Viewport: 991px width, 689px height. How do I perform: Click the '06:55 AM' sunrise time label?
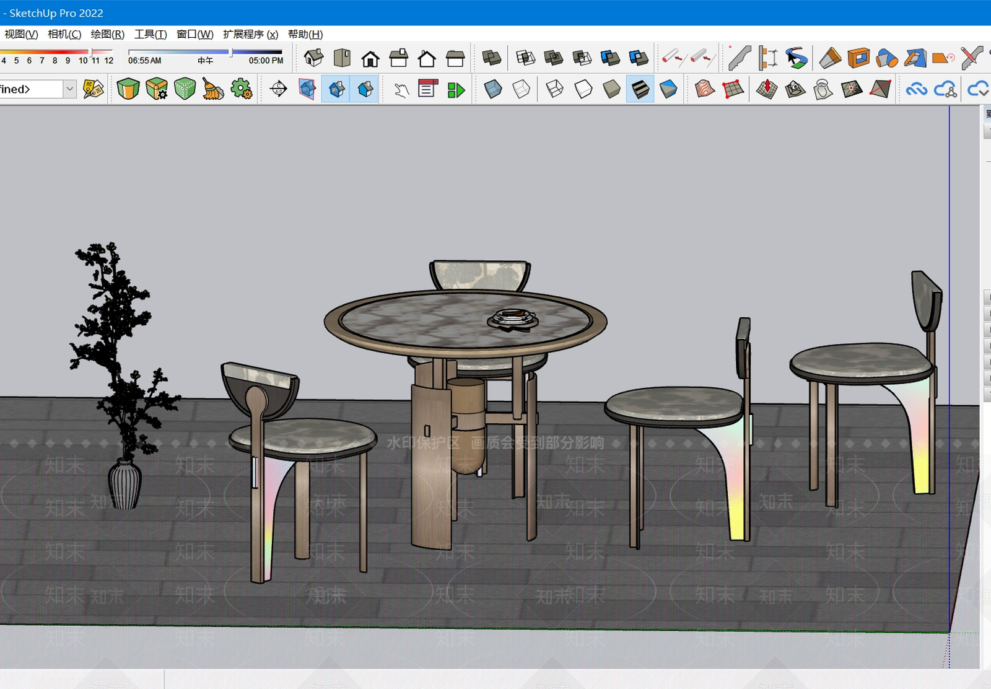click(x=145, y=61)
